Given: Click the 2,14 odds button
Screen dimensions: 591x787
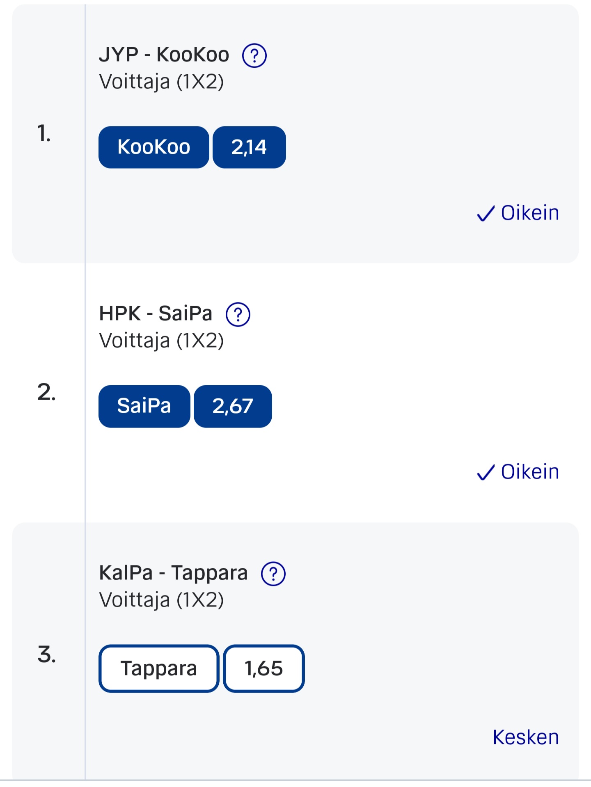Looking at the screenshot, I should [x=249, y=147].
